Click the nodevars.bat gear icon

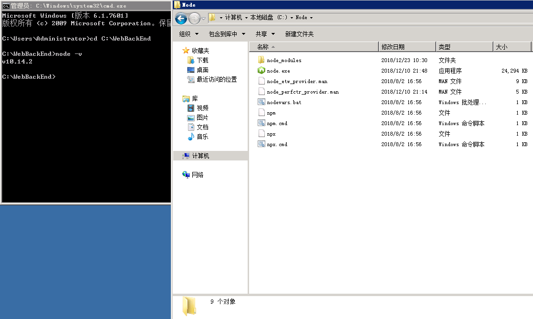pos(261,102)
